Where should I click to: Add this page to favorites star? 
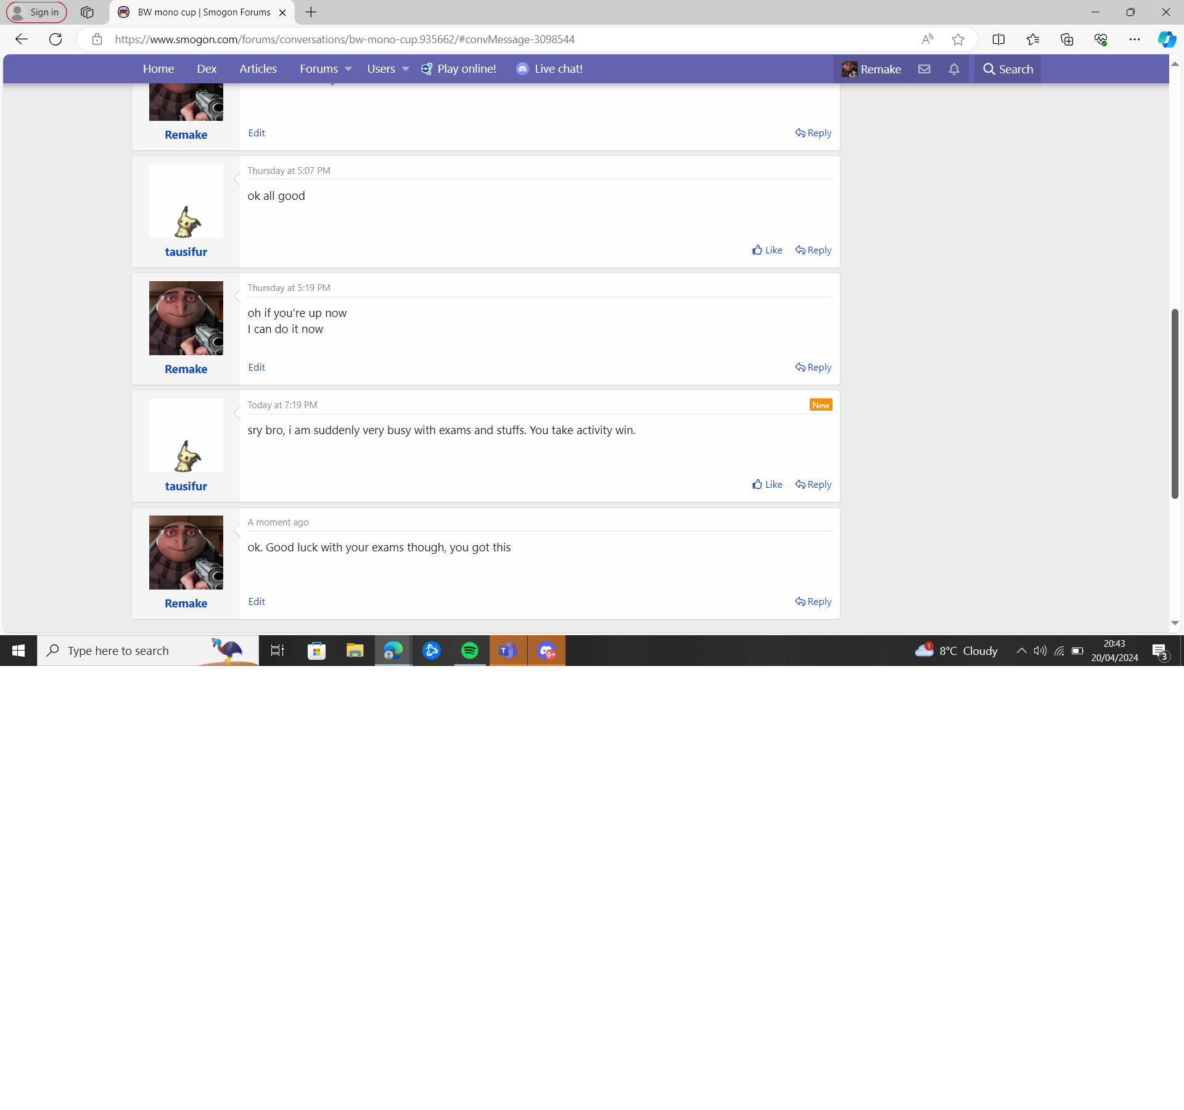[958, 39]
